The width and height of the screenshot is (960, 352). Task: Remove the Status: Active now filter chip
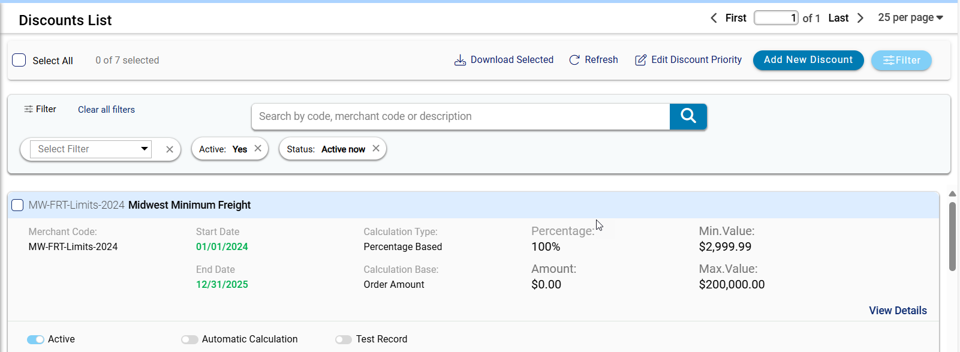tap(376, 149)
